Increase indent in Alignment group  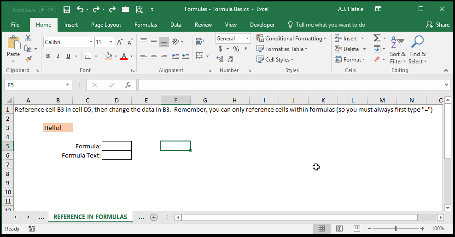coord(186,56)
